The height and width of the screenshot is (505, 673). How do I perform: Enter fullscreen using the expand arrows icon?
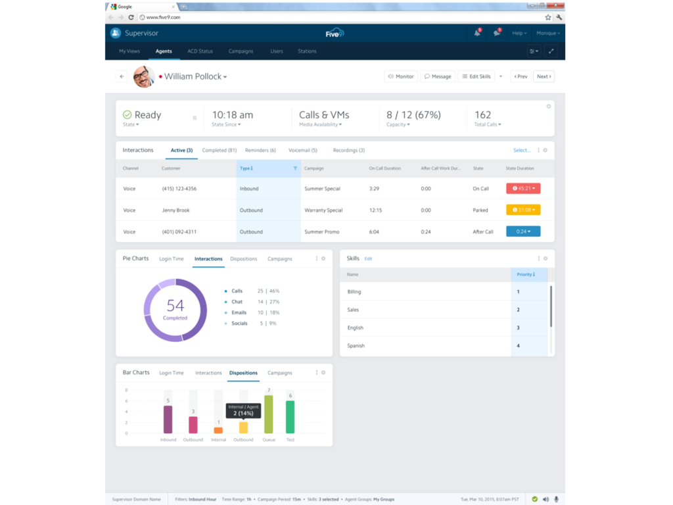click(x=551, y=51)
